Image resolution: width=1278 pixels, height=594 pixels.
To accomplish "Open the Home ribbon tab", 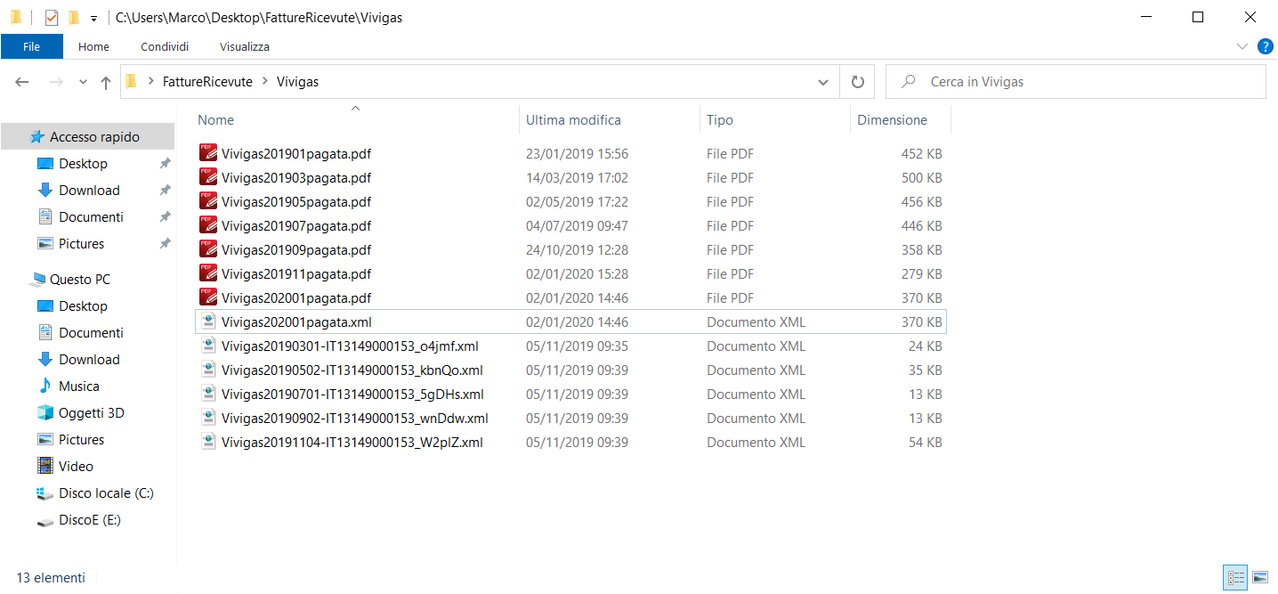I will point(93,46).
